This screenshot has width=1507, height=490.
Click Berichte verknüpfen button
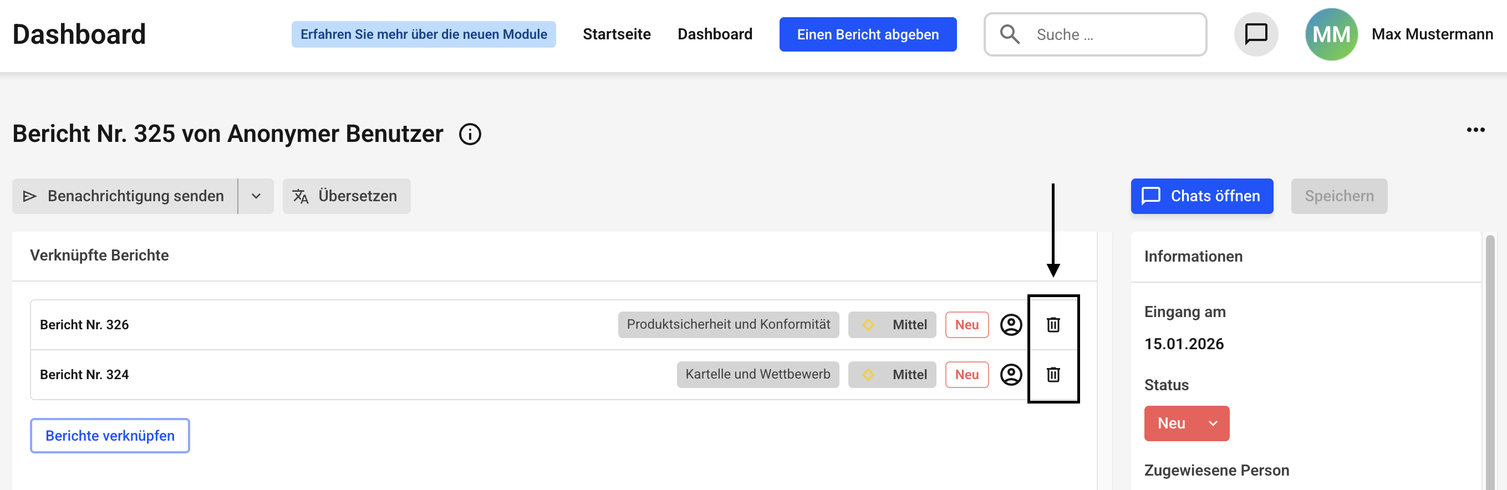[110, 436]
